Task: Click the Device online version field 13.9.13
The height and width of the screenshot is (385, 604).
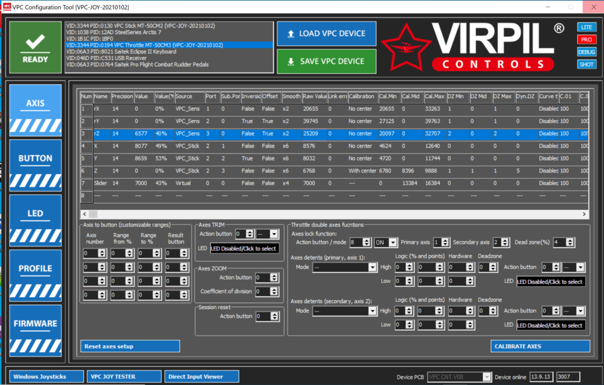Action: [541, 377]
